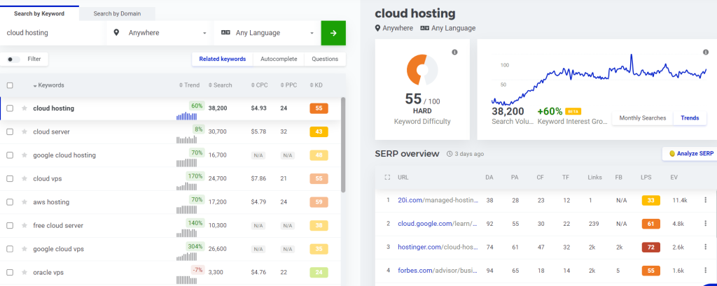This screenshot has height=286, width=717.
Task: Check the google cloud hosting row checkbox
Action: 10,155
